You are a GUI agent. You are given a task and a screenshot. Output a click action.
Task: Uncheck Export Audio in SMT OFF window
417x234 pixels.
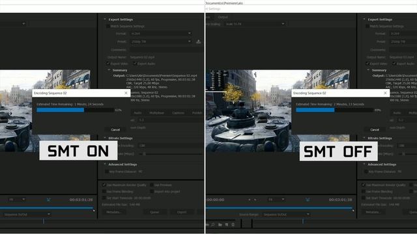pos(394,64)
